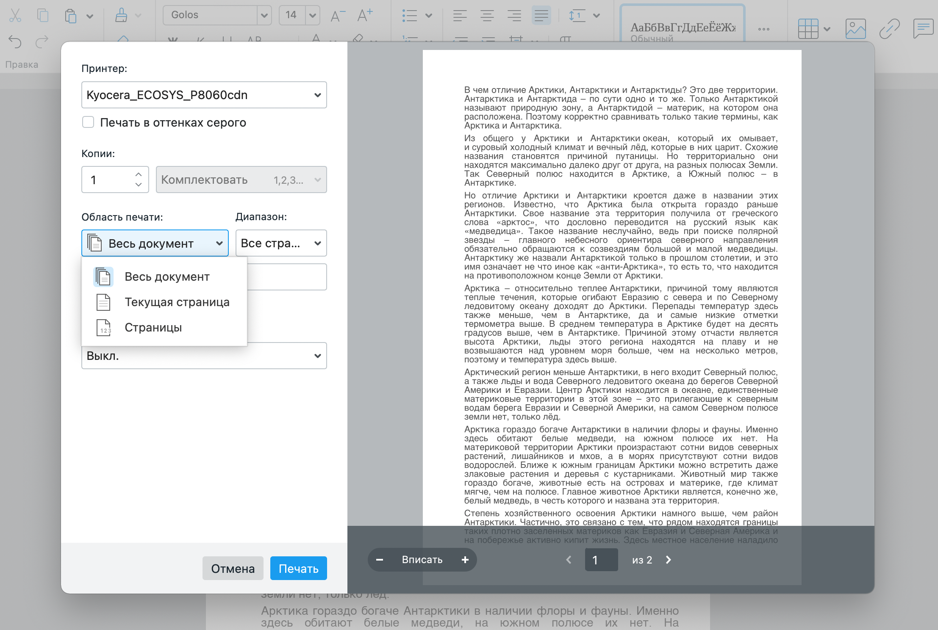Open the Выкл. dropdown
Image resolution: width=938 pixels, height=630 pixels.
[x=204, y=356]
